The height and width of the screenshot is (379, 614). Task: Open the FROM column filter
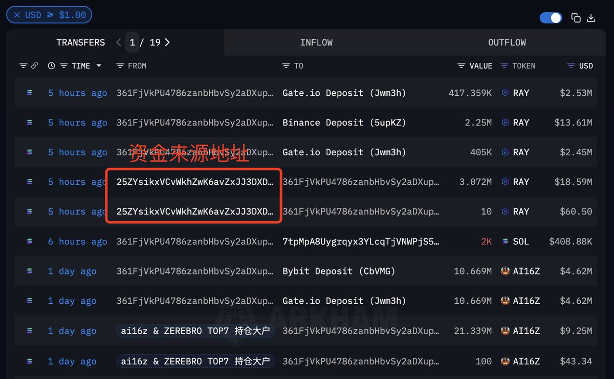120,66
